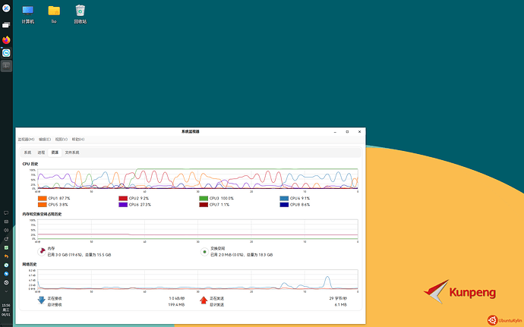Open the 计算机 desktop icon
524x327 pixels.
(28, 11)
